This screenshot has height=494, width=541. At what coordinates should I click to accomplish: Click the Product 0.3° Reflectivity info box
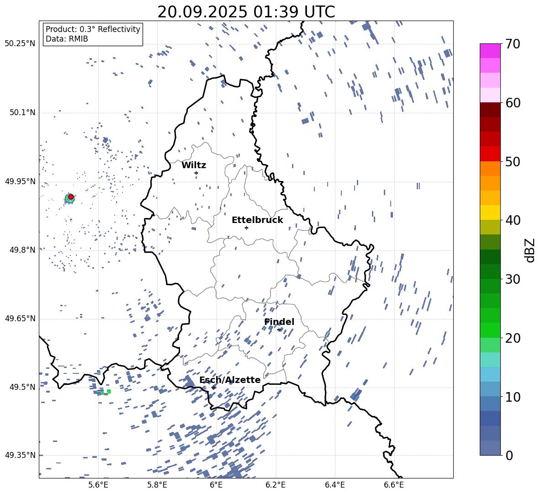click(93, 34)
